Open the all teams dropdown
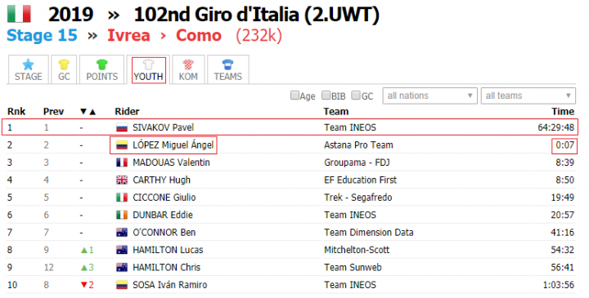 (x=528, y=96)
